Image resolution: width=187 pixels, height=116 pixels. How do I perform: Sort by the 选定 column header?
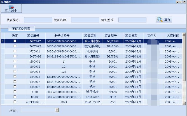pos(15,36)
